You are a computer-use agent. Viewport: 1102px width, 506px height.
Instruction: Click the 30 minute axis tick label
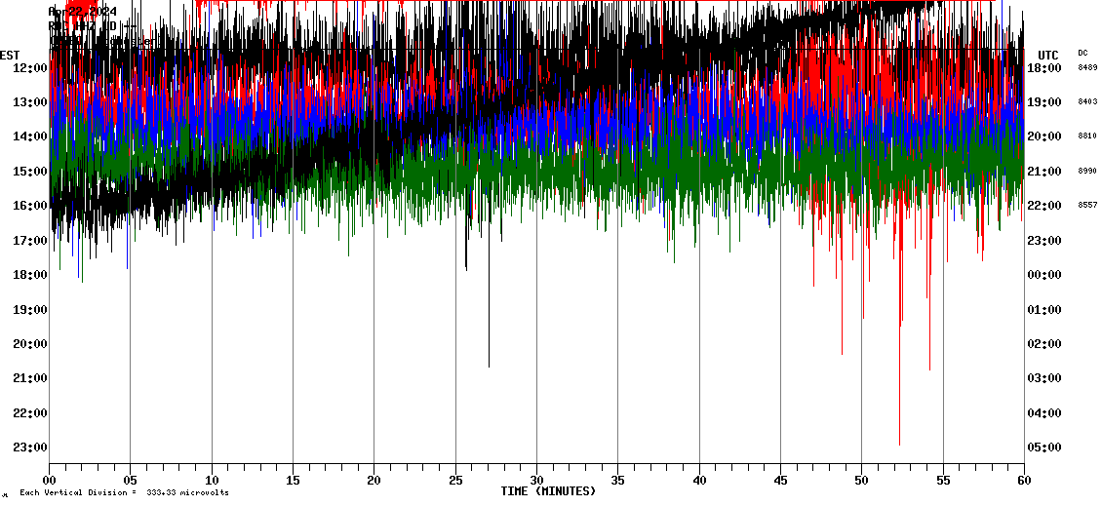pos(536,480)
